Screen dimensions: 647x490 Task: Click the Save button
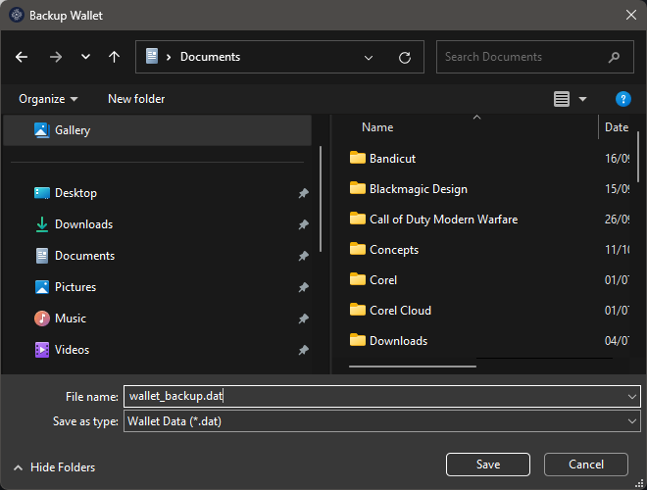point(487,465)
